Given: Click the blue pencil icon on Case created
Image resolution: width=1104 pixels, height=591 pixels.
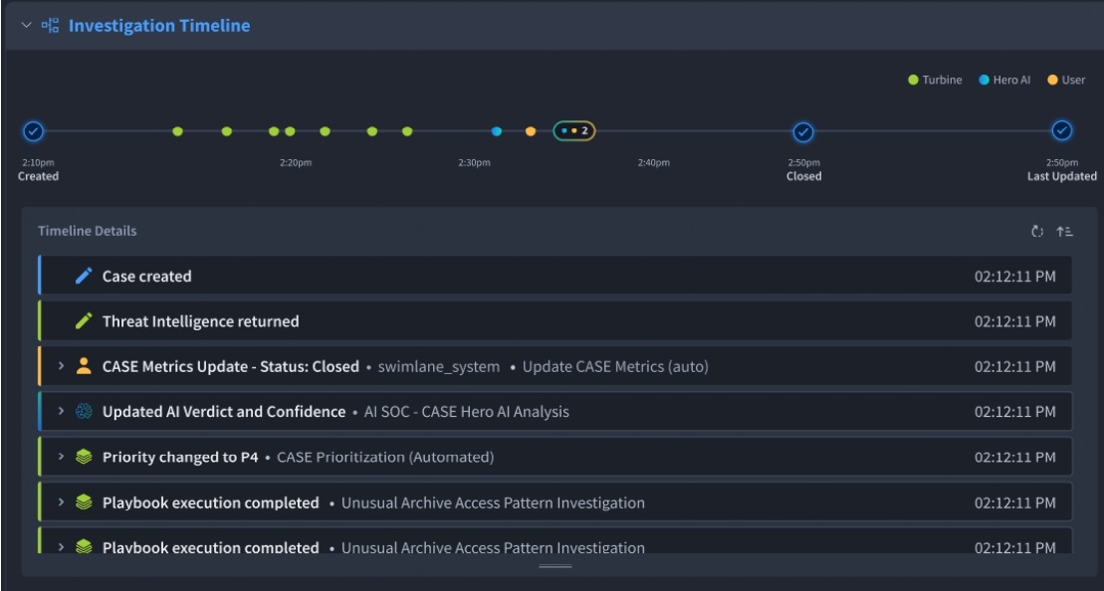Looking at the screenshot, I should coord(84,276).
